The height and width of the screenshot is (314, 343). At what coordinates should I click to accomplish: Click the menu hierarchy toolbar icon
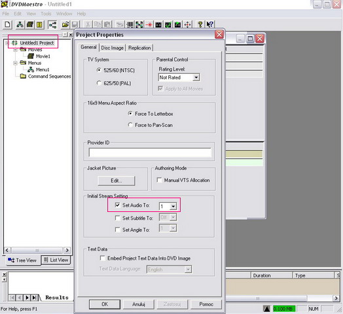coord(20,24)
